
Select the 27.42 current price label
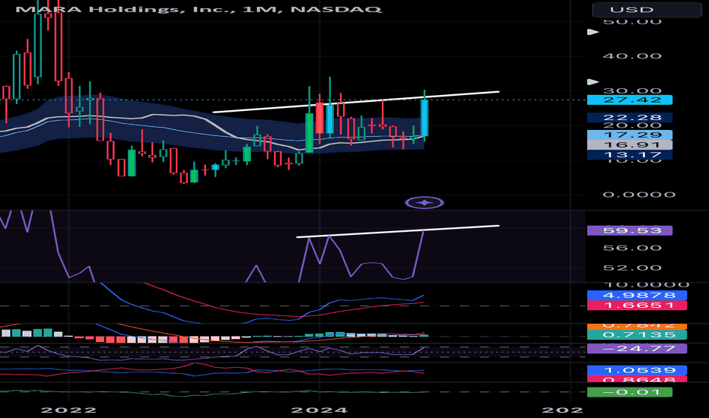(x=629, y=100)
